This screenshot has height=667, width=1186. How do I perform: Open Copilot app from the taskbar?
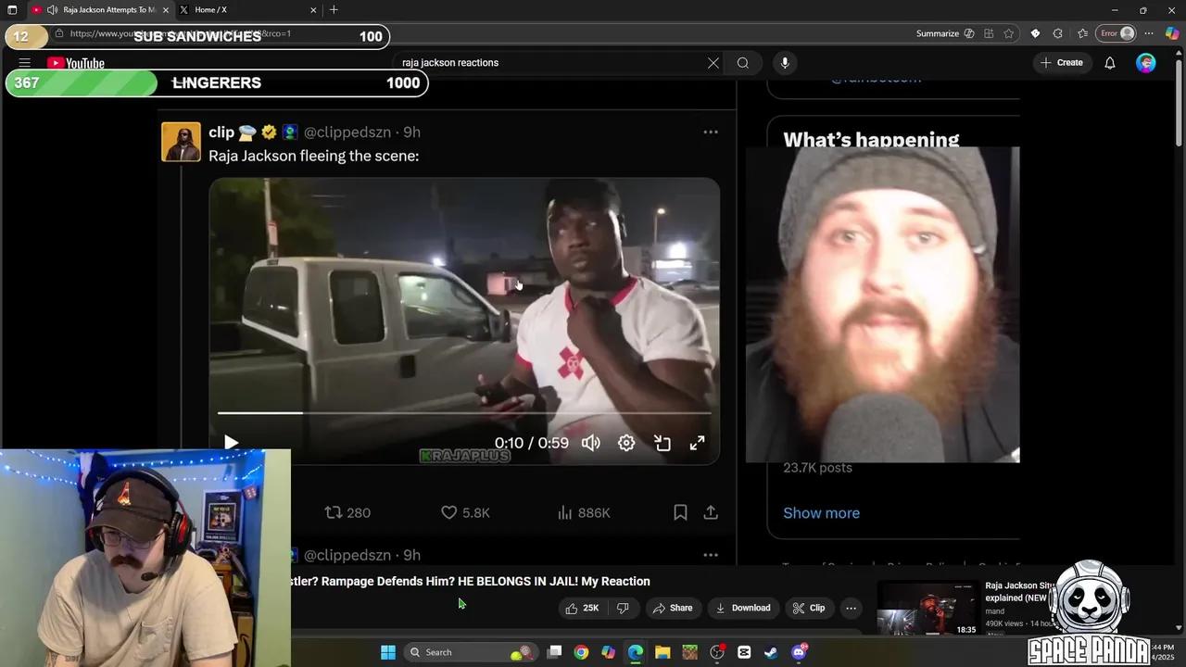tap(608, 652)
